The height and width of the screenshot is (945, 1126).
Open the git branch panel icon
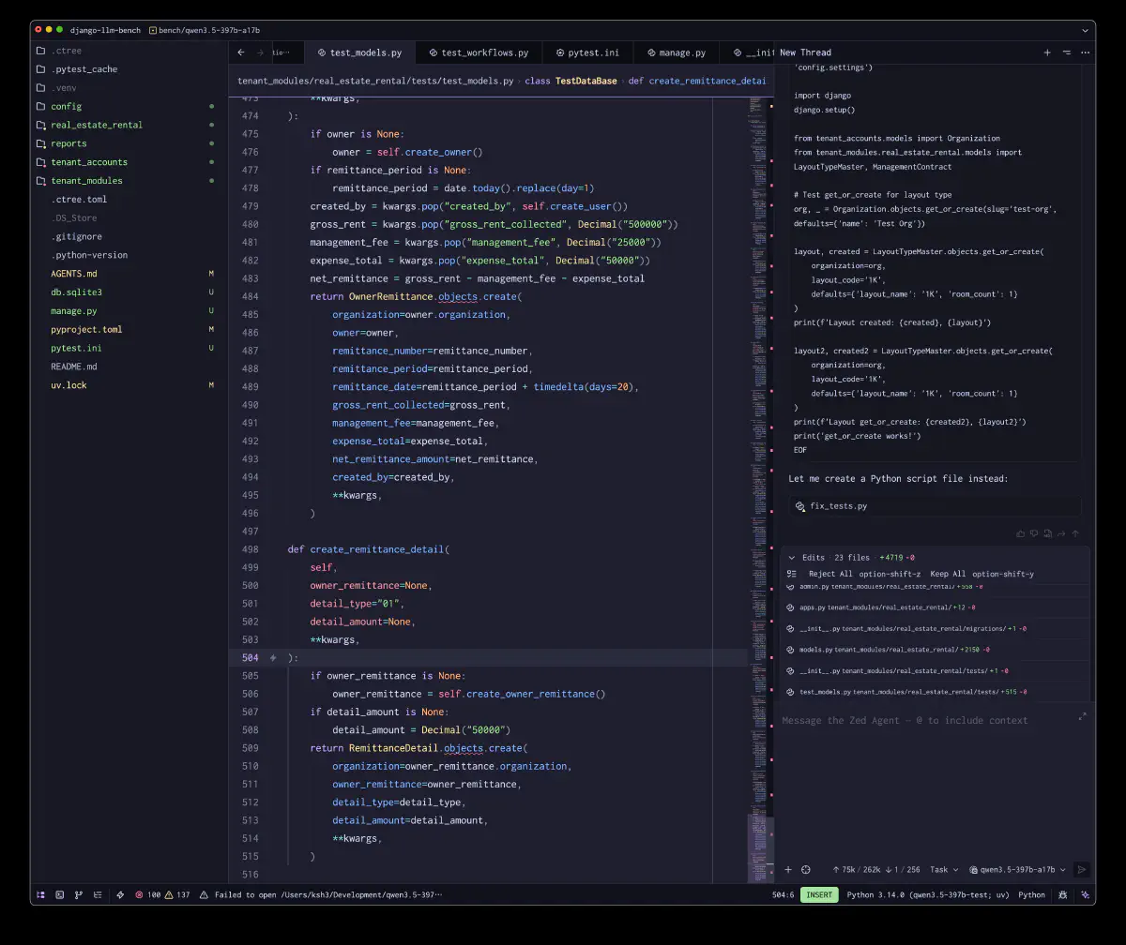pyautogui.click(x=79, y=894)
